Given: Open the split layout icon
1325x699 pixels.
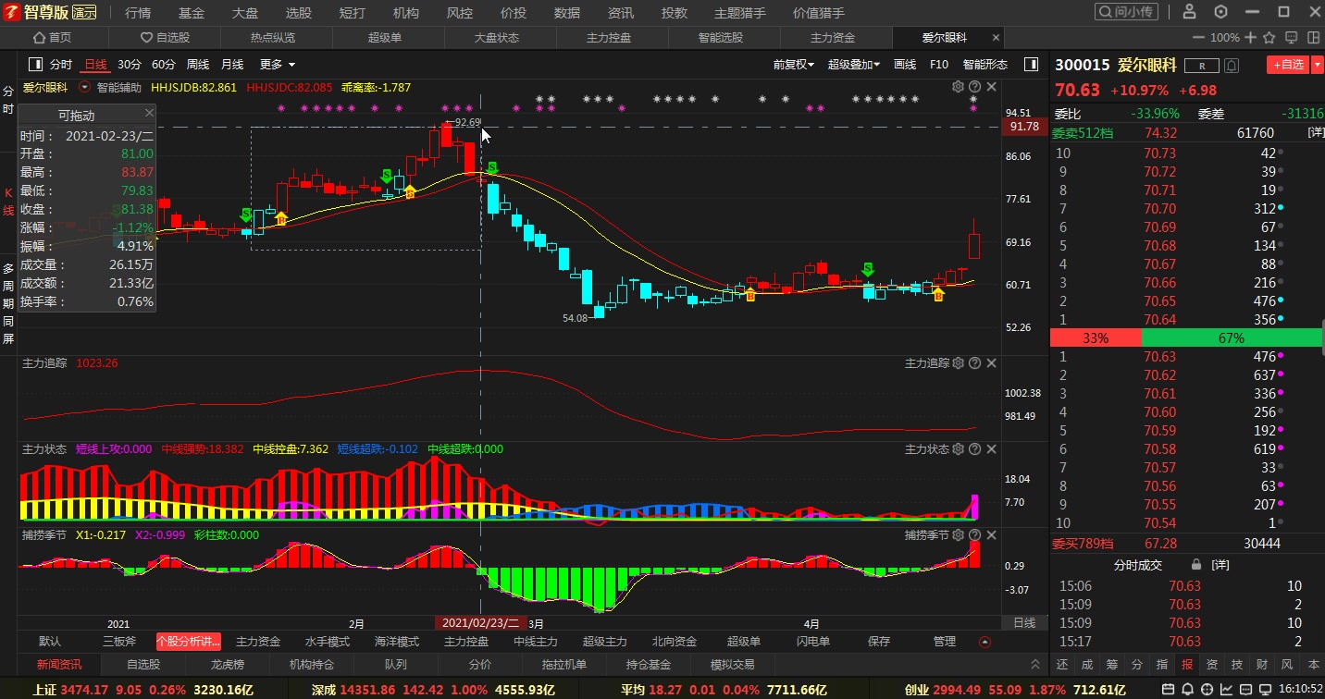Looking at the screenshot, I should pyautogui.click(x=1312, y=38).
